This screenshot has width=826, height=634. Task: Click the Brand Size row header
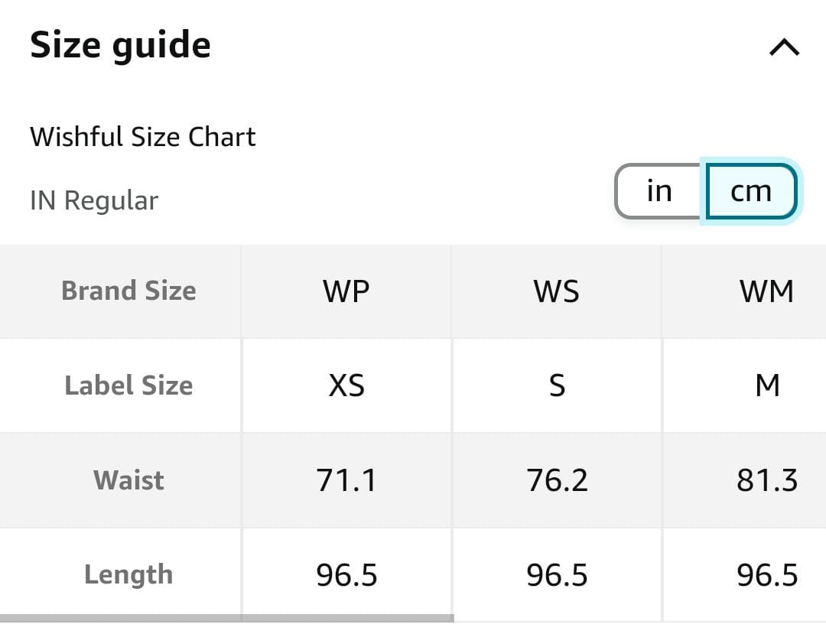point(128,291)
